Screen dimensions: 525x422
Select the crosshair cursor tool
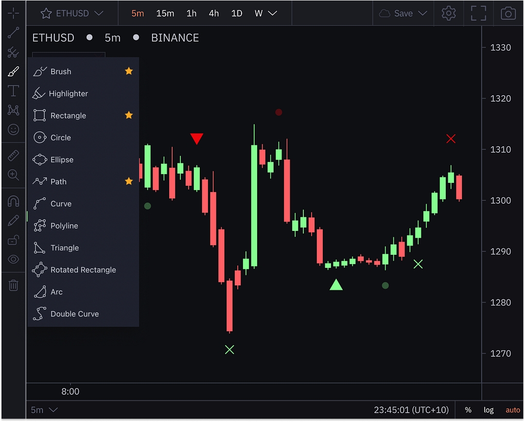[13, 13]
